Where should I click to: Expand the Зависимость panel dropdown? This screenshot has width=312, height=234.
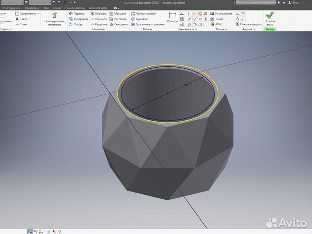click(x=196, y=29)
